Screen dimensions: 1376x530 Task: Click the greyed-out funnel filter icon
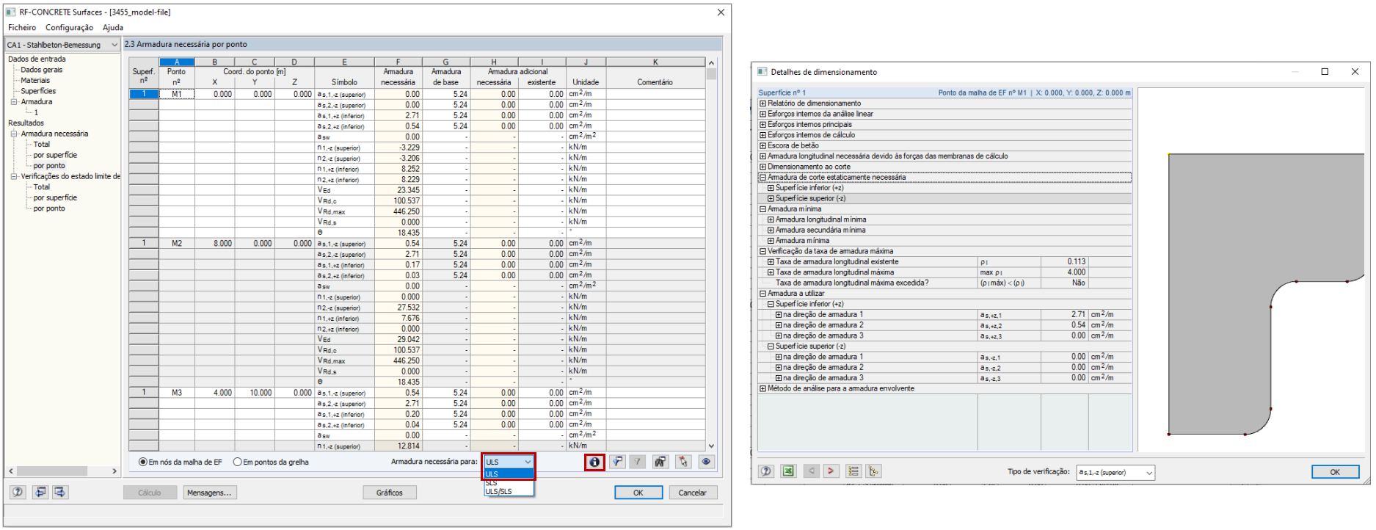638,462
